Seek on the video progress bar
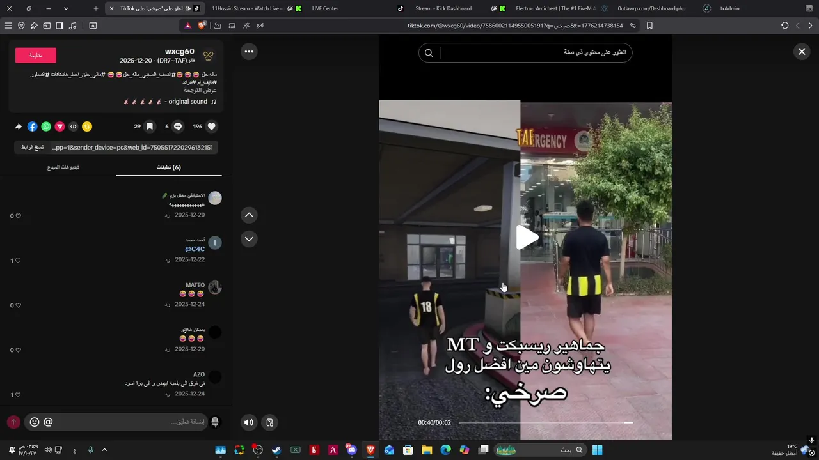Screen dimensions: 819x460 point(546,422)
